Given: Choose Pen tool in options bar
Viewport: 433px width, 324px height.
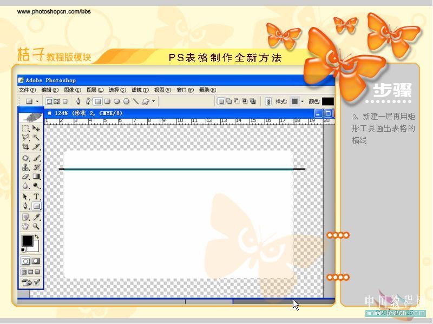Looking at the screenshot, I should coord(78,102).
